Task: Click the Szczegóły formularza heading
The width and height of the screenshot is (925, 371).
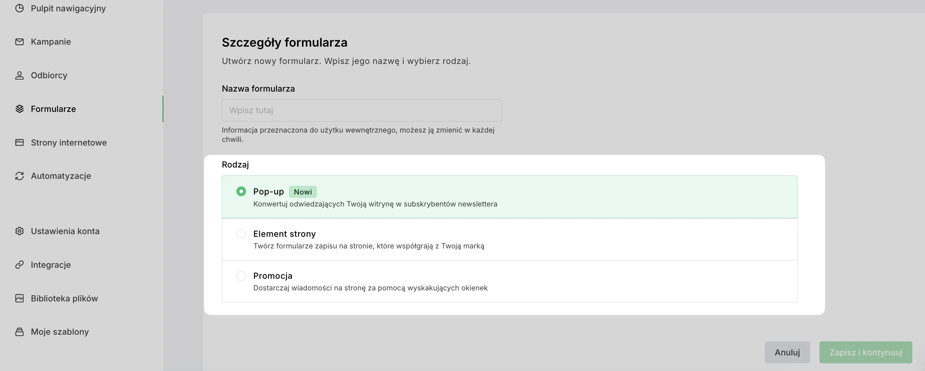Action: click(x=284, y=42)
